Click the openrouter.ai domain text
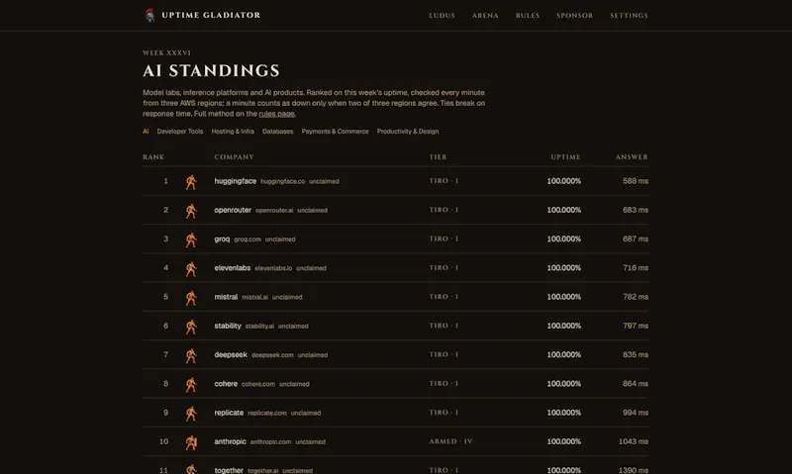The height and width of the screenshot is (474, 792). coord(274,210)
